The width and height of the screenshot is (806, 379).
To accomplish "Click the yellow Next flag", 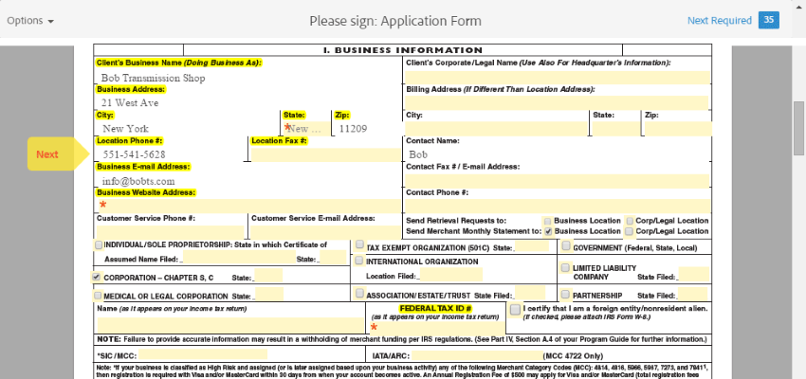I will [58, 154].
